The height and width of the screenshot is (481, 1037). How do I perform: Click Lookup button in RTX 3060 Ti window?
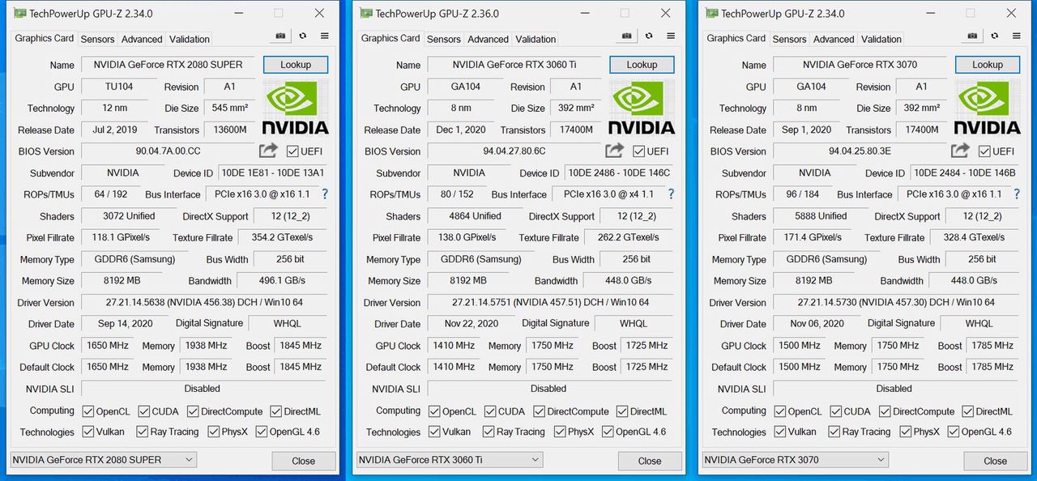click(642, 65)
